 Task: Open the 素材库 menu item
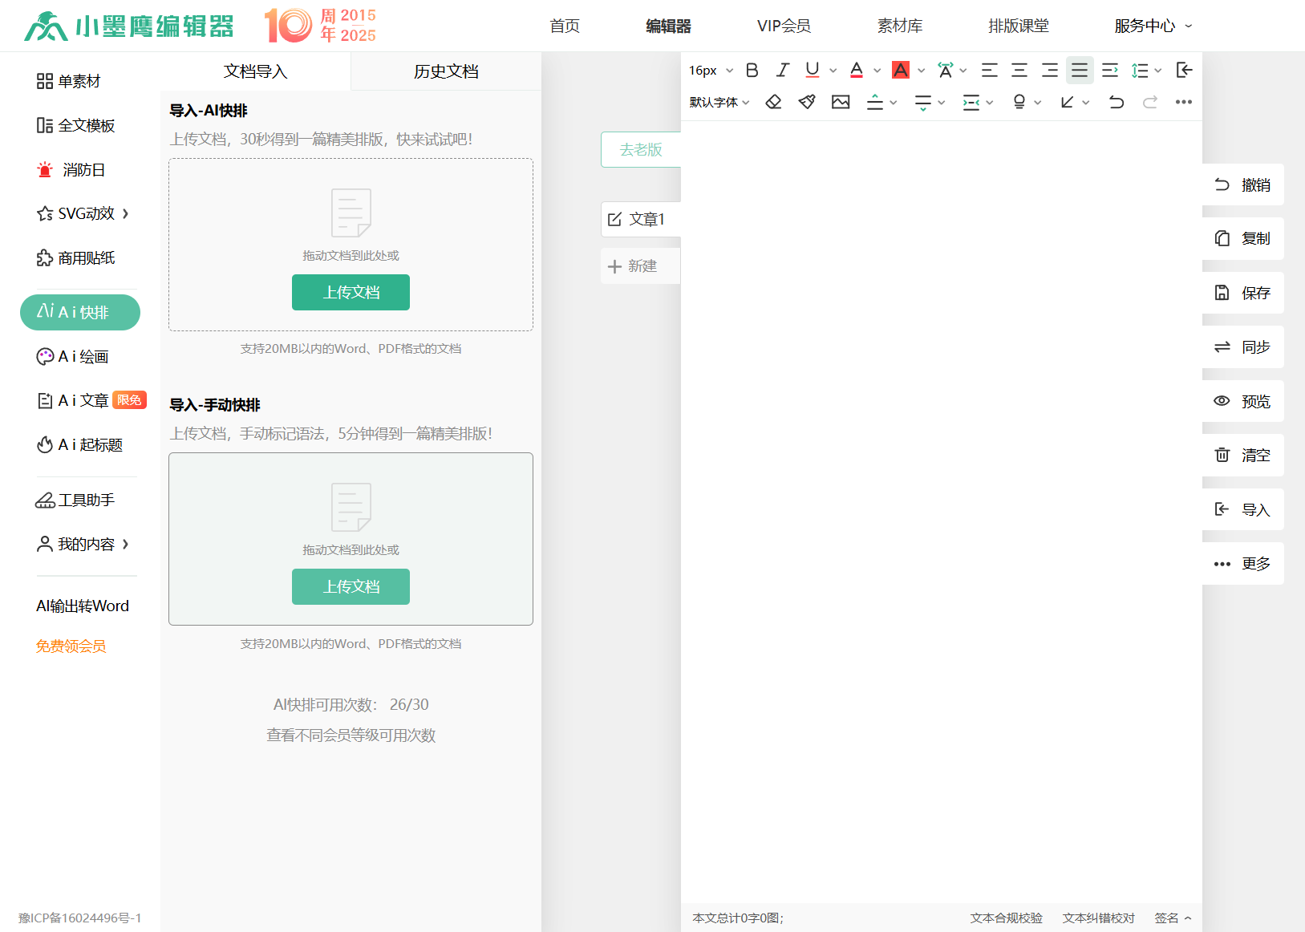(x=899, y=26)
